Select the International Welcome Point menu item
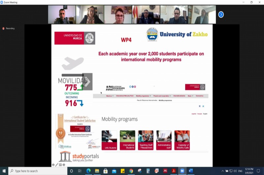Screen dimensions: 264x175 click(125, 96)
